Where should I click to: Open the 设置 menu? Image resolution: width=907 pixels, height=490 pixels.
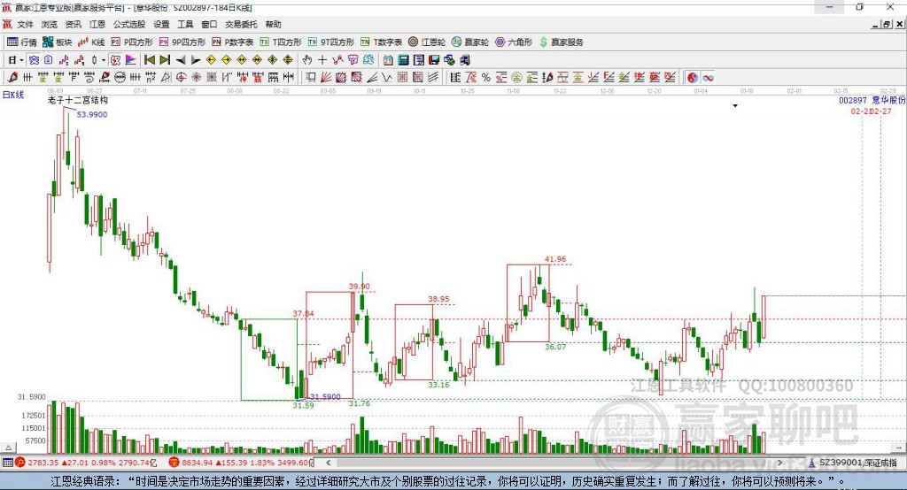click(x=161, y=24)
